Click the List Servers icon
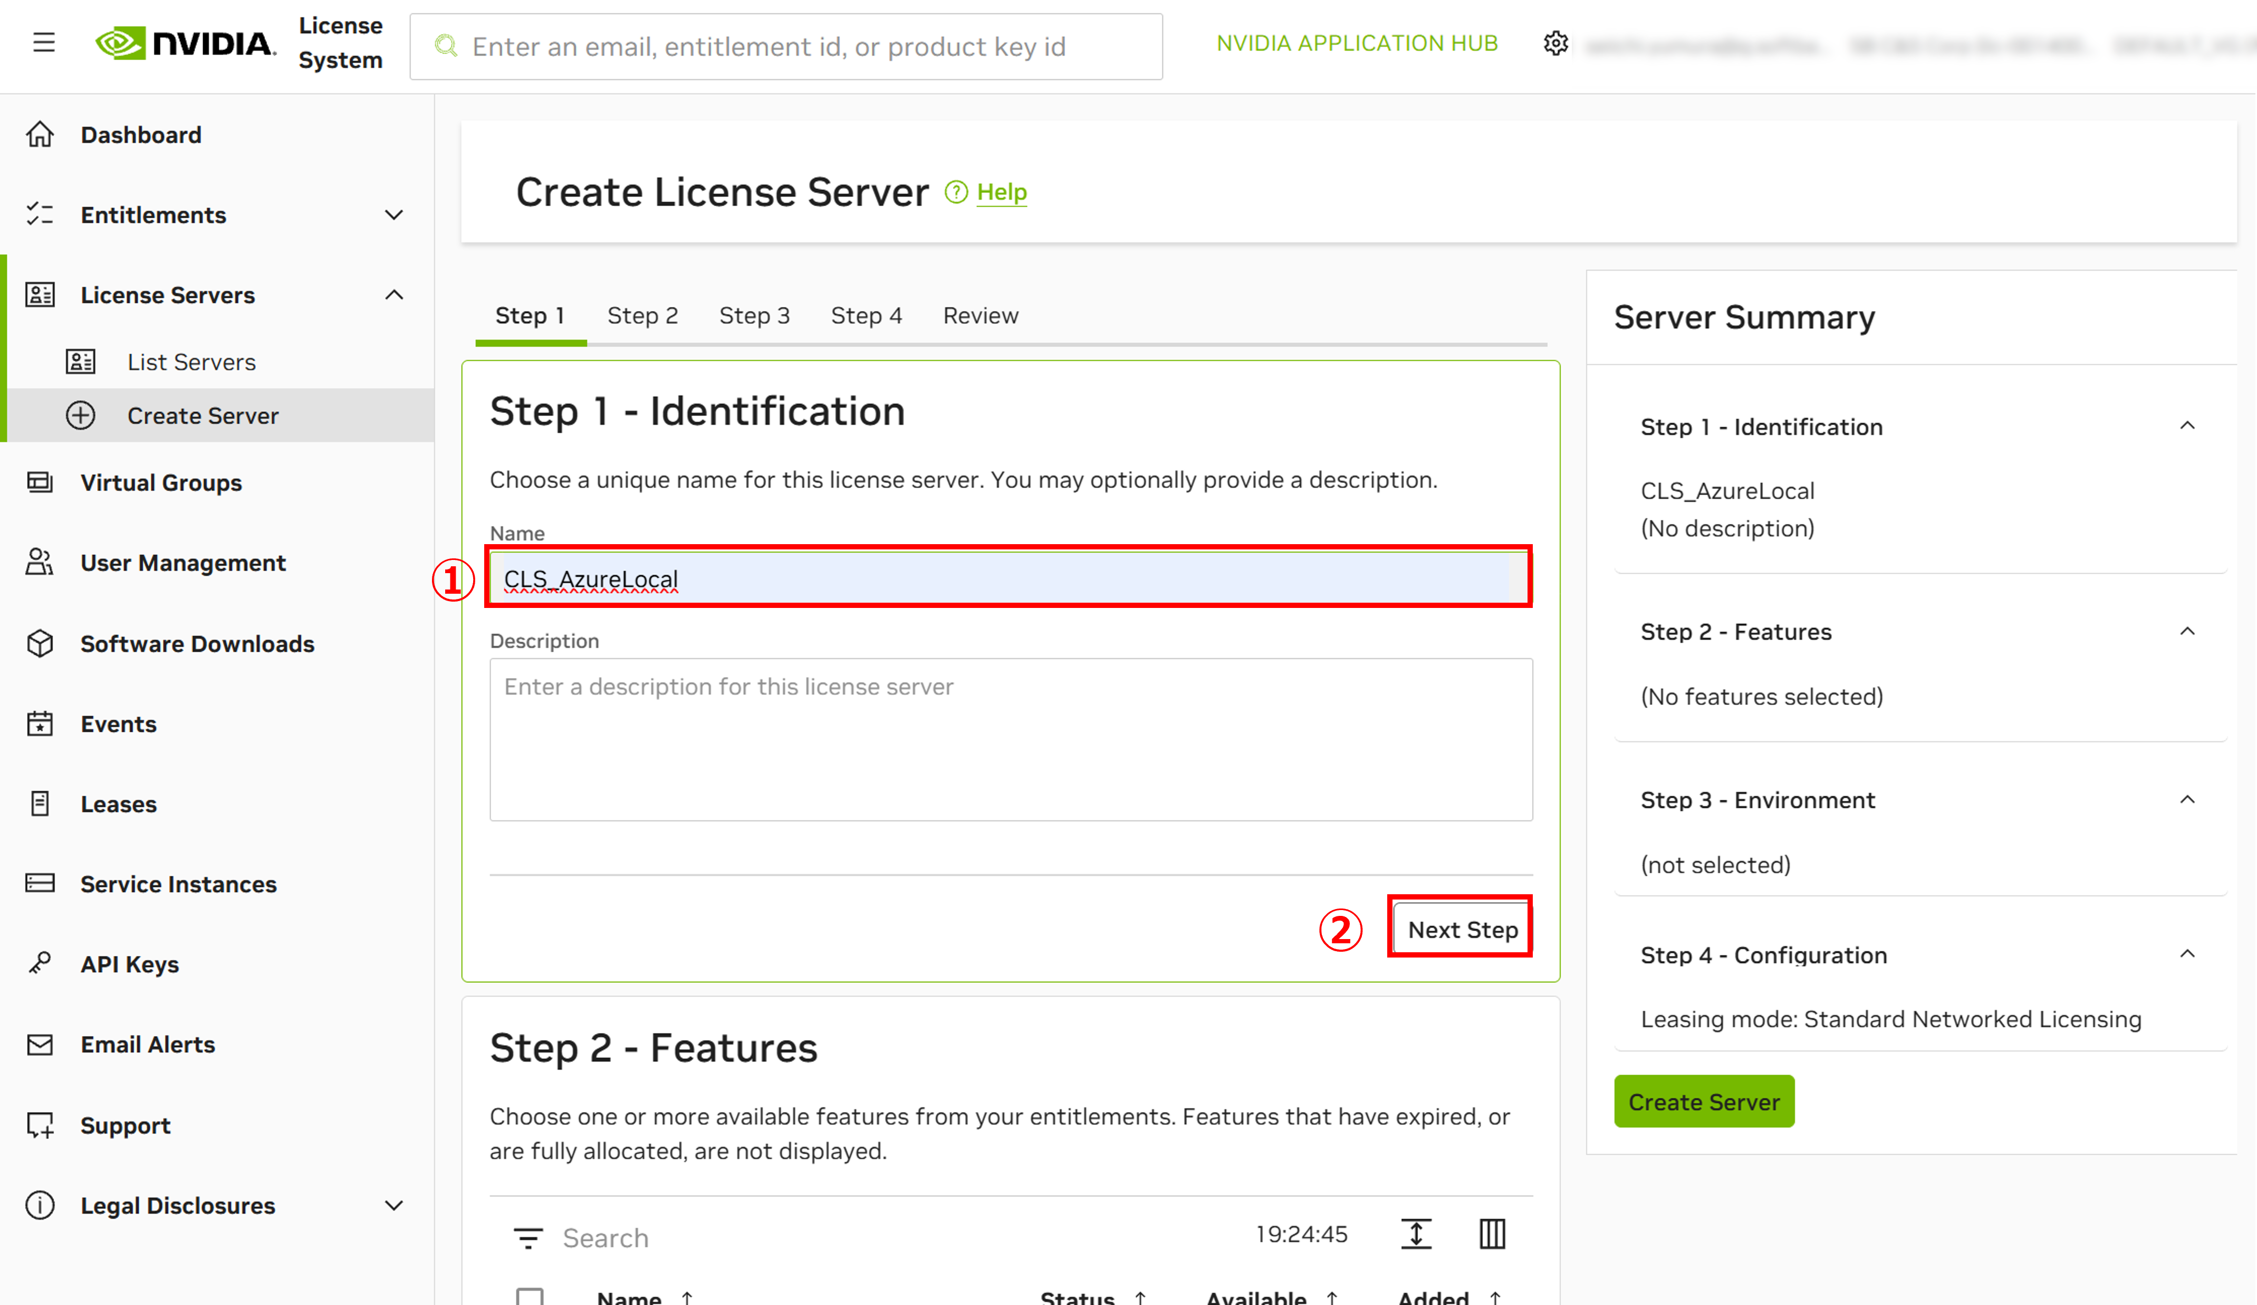This screenshot has height=1305, width=2257. [81, 362]
